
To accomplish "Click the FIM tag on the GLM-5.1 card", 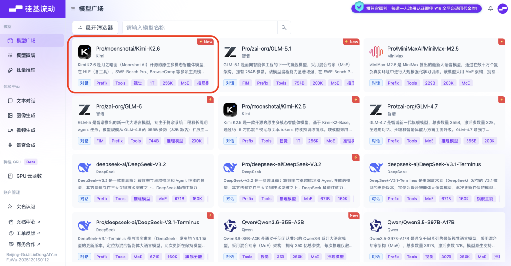I will [246, 83].
